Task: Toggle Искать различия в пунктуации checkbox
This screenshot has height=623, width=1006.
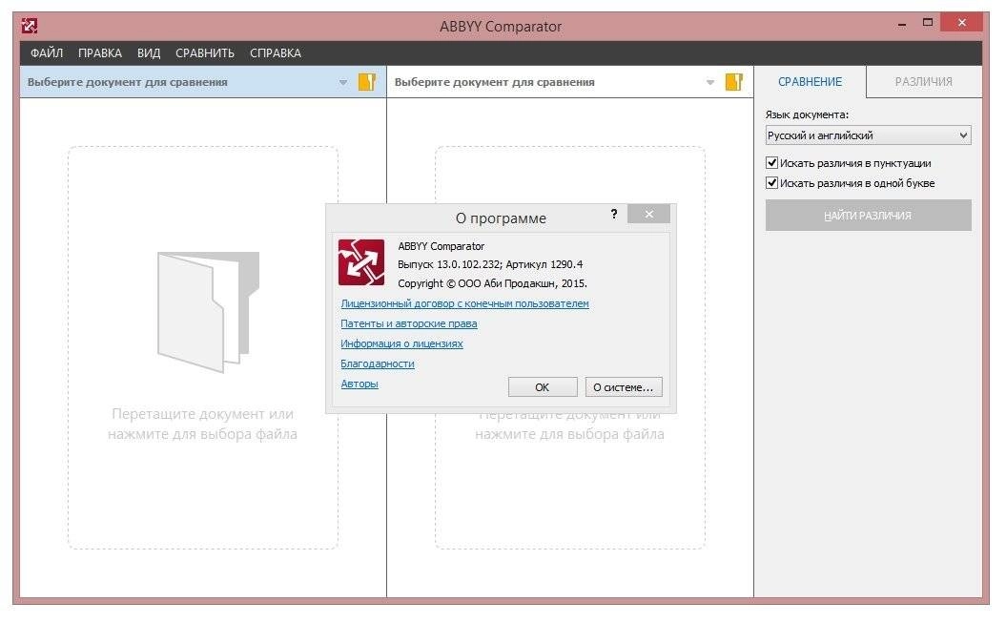Action: (x=771, y=163)
